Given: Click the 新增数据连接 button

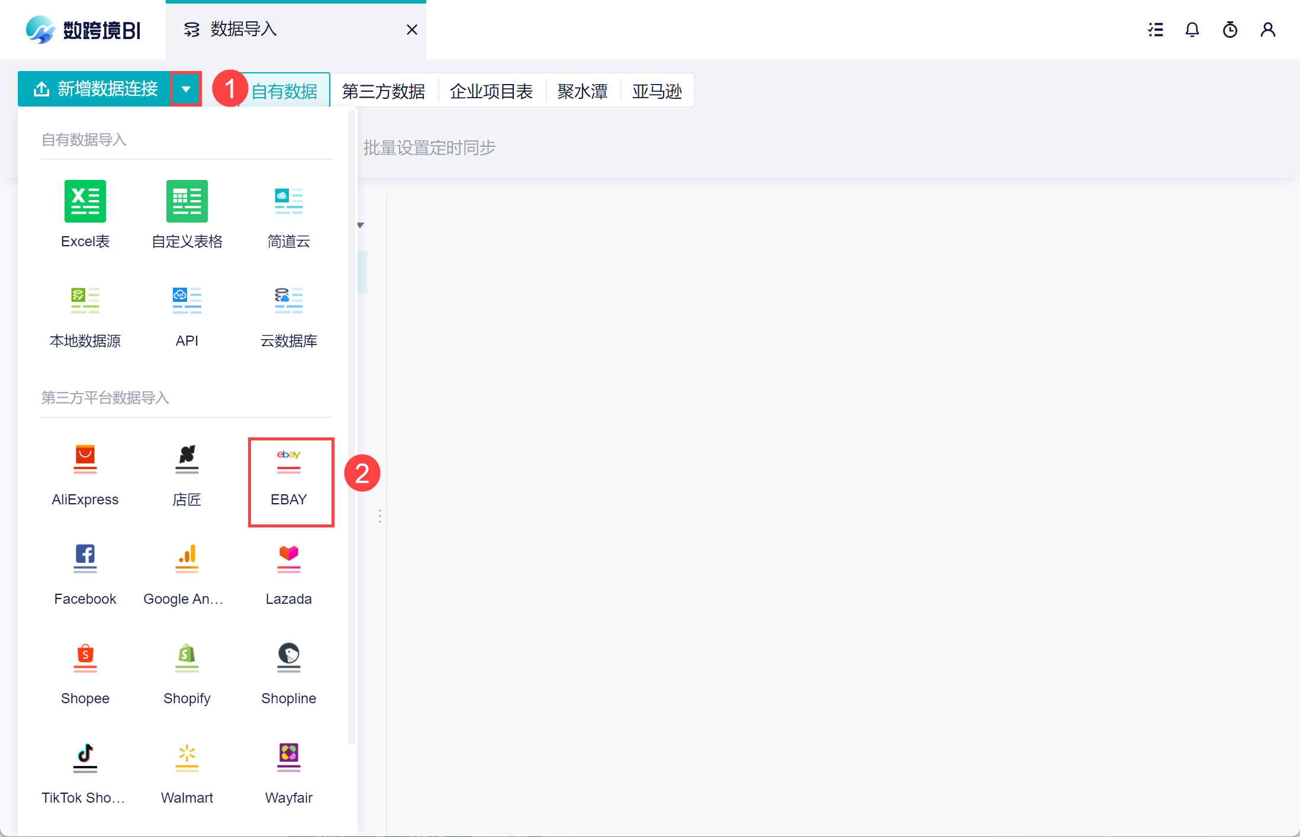Looking at the screenshot, I should tap(95, 89).
